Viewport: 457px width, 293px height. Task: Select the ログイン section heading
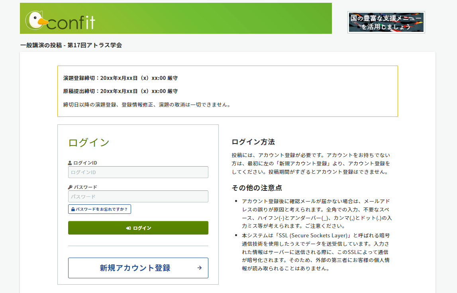(89, 143)
